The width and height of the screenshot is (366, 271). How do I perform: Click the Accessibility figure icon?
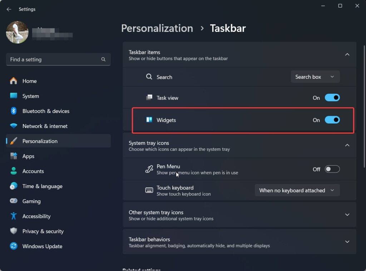tap(14, 216)
